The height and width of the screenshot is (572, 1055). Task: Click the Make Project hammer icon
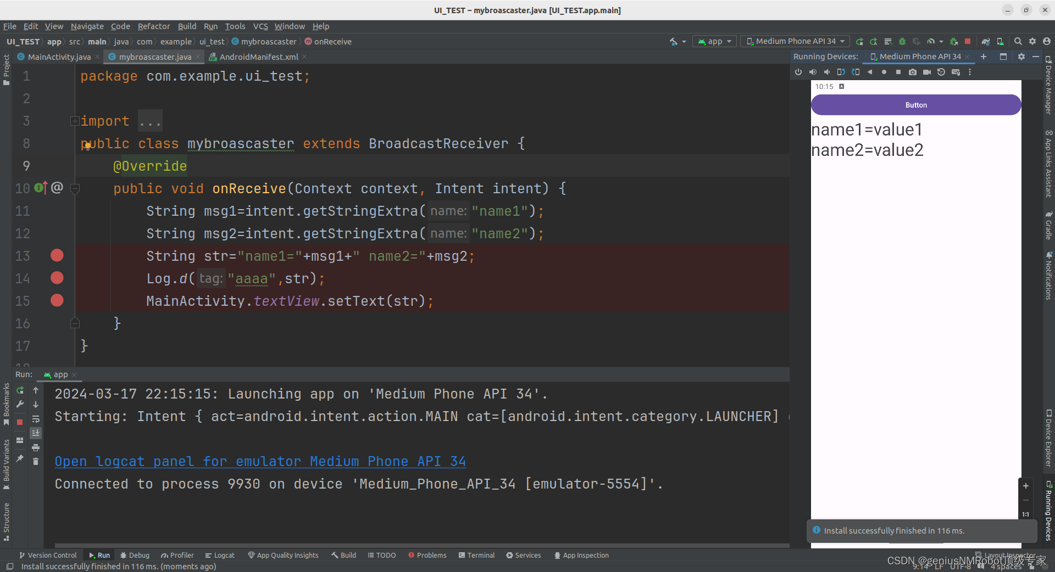click(x=673, y=42)
